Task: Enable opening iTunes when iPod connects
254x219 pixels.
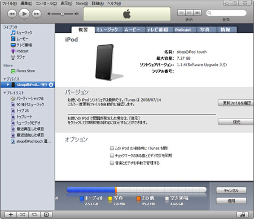Action: point(112,148)
